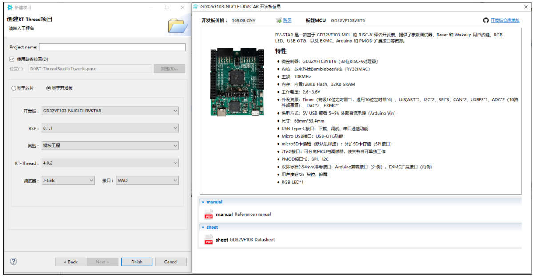Open the manual PDF icon
This screenshot has height=278, width=535.
[x=209, y=214]
